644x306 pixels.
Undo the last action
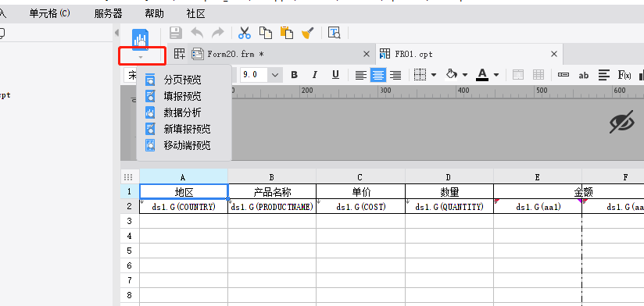[197, 33]
